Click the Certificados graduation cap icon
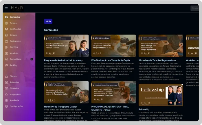Image resolution: width=202 pixels, height=125 pixels. (6, 29)
